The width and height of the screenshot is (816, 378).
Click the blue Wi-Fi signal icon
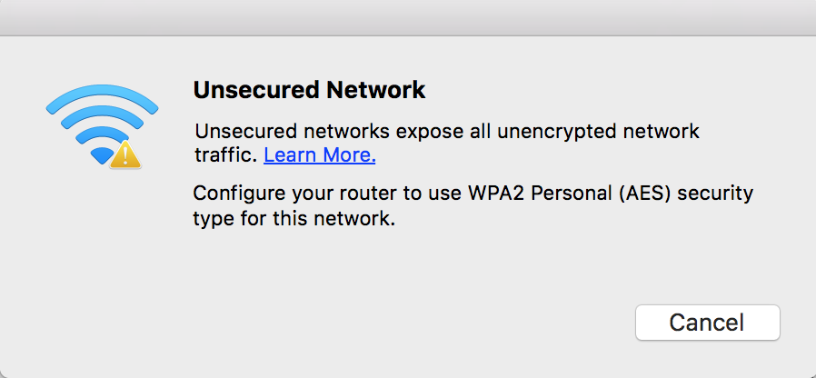(x=102, y=126)
